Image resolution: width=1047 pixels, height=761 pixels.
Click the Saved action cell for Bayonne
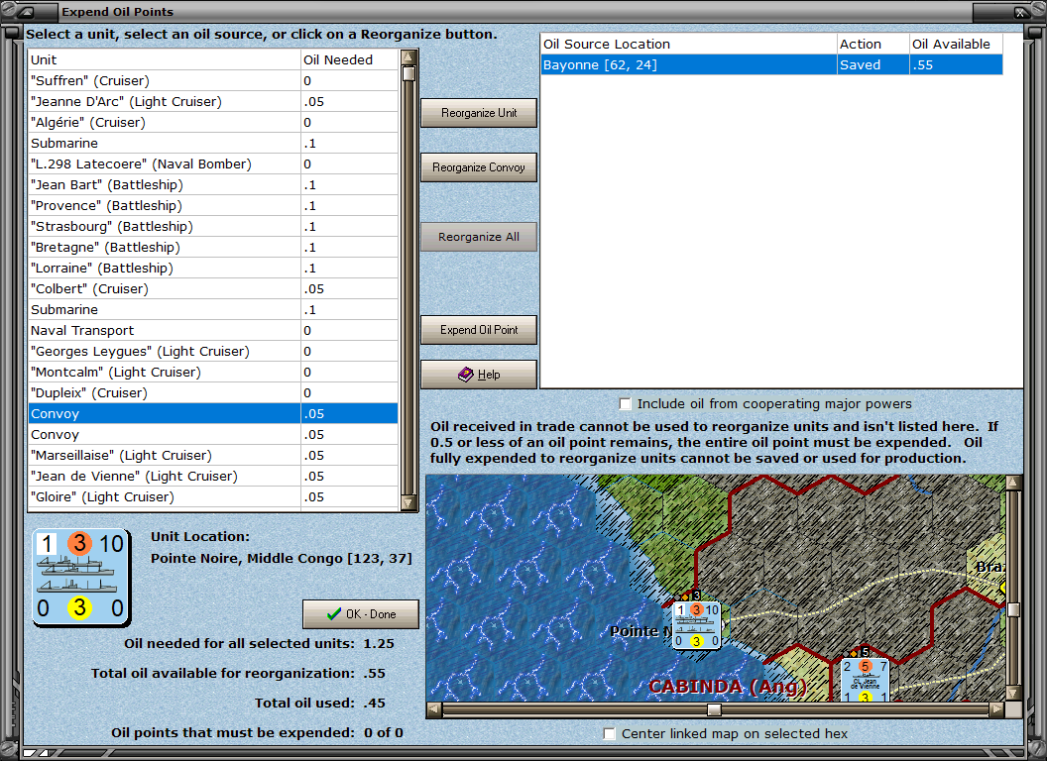(x=873, y=64)
